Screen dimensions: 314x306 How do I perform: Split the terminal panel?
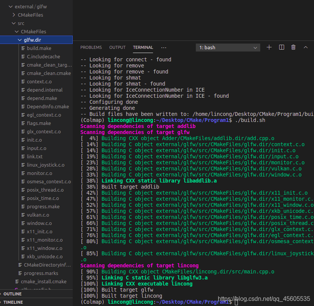281,47
